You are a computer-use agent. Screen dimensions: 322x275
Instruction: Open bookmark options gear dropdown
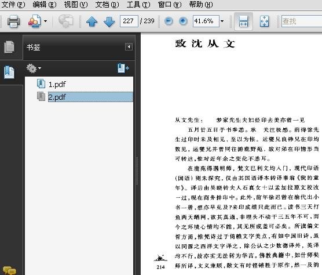click(x=34, y=68)
